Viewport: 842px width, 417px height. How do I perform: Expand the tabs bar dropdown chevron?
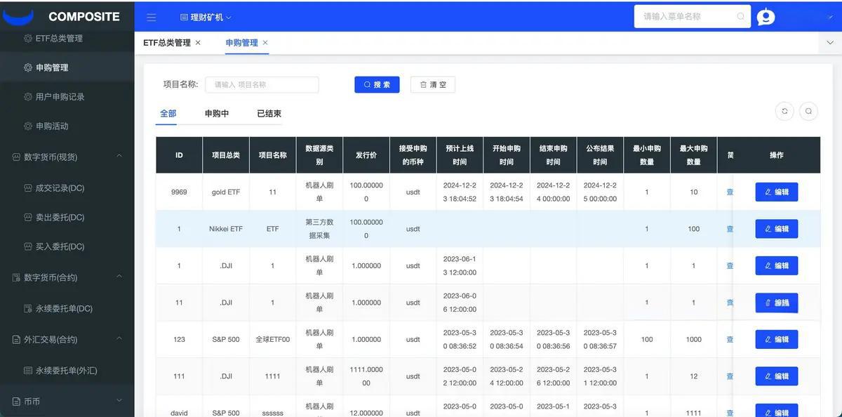[830, 43]
